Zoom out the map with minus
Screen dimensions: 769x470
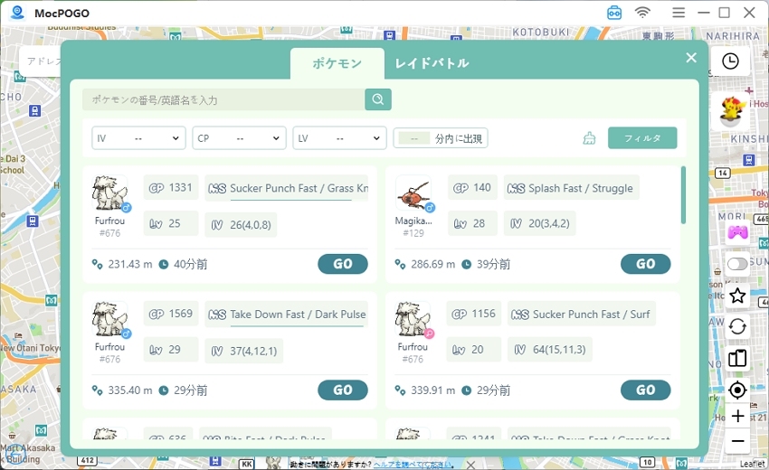[x=737, y=441]
